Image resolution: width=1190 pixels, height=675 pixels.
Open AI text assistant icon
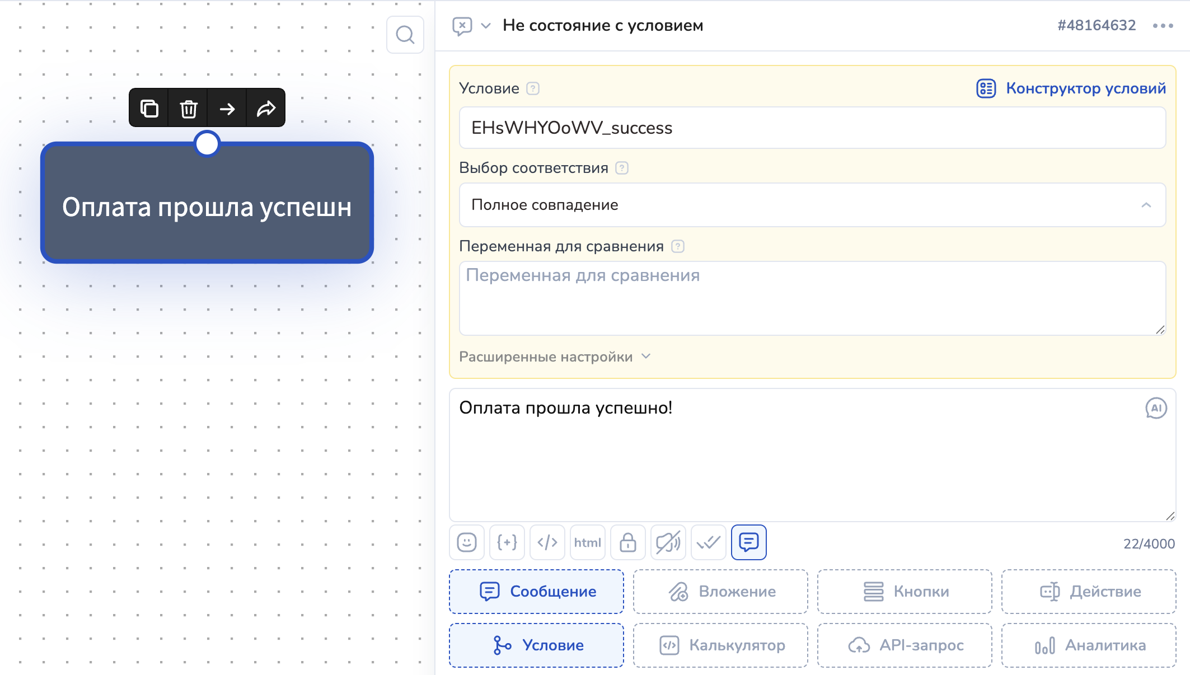pyautogui.click(x=1156, y=408)
